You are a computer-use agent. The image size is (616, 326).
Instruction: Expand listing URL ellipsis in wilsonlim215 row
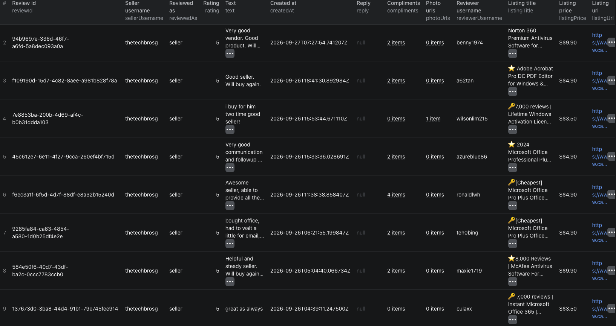pos(611,119)
